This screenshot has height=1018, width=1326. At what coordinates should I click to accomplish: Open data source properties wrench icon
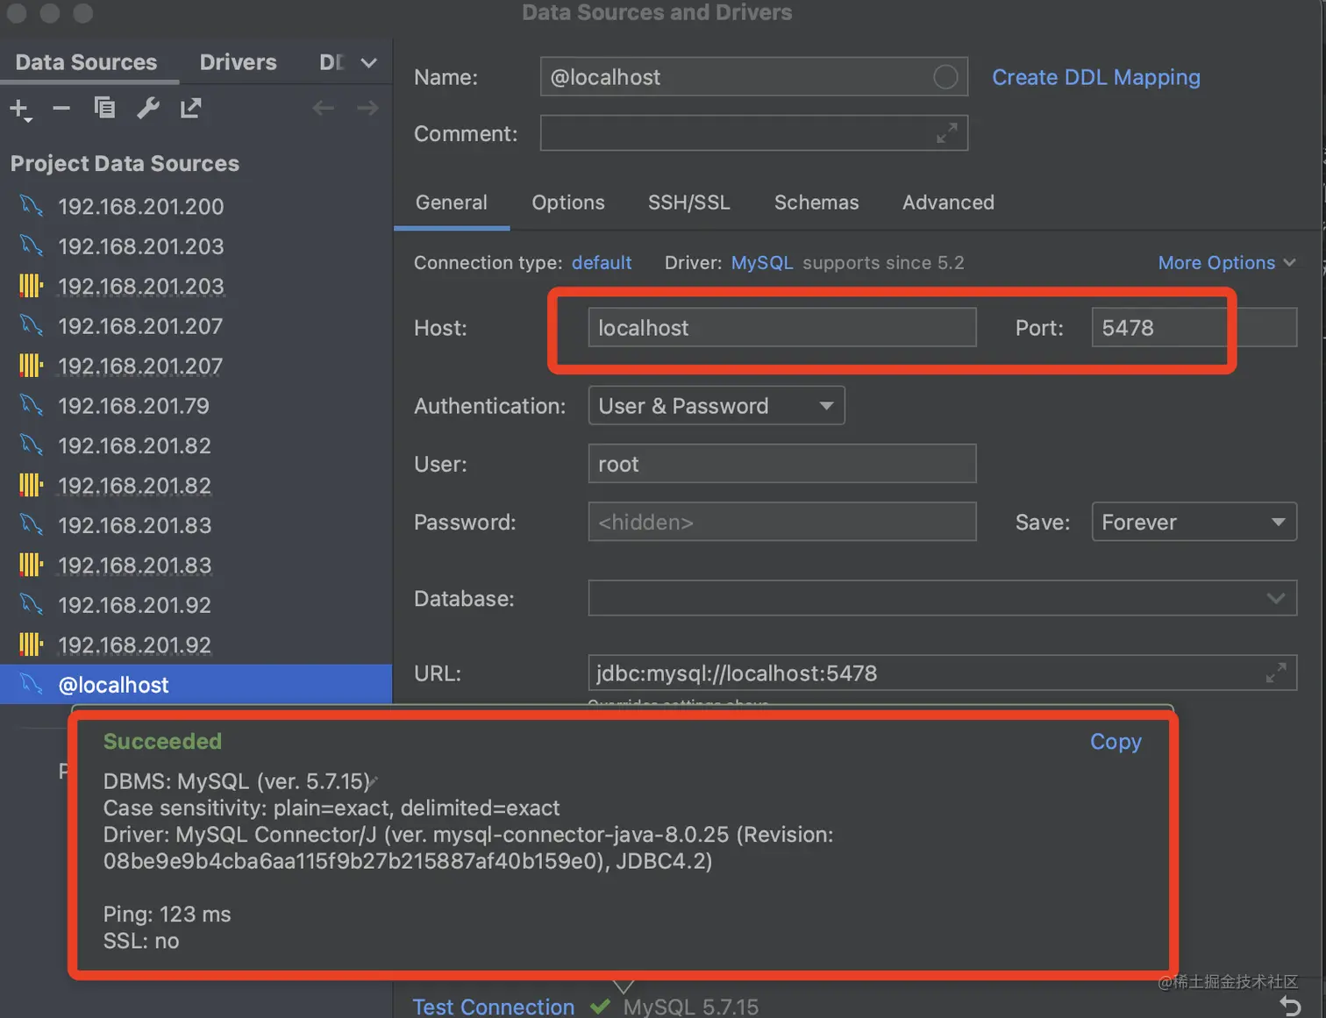pos(147,108)
